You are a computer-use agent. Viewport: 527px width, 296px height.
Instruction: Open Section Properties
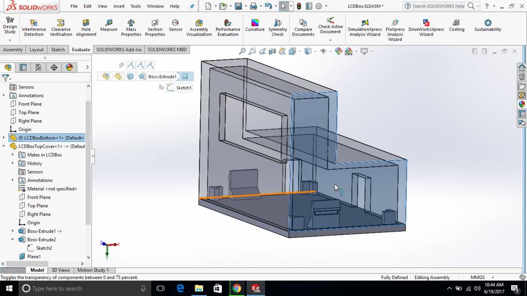tap(155, 28)
